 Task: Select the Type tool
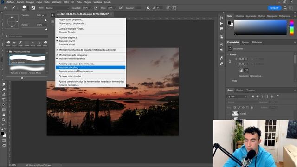pos(4,100)
